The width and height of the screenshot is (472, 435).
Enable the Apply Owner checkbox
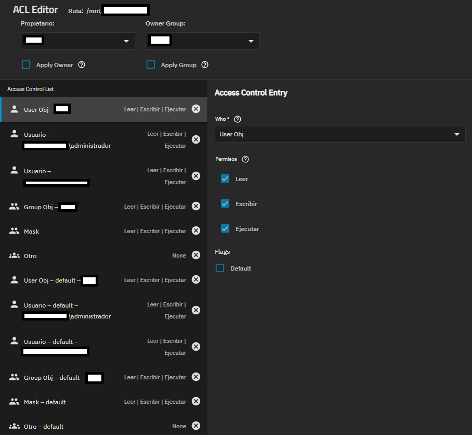26,65
